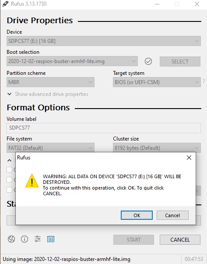Open the About info icon
Image resolution: width=207 pixels, height=264 pixels.
[x=25, y=239]
